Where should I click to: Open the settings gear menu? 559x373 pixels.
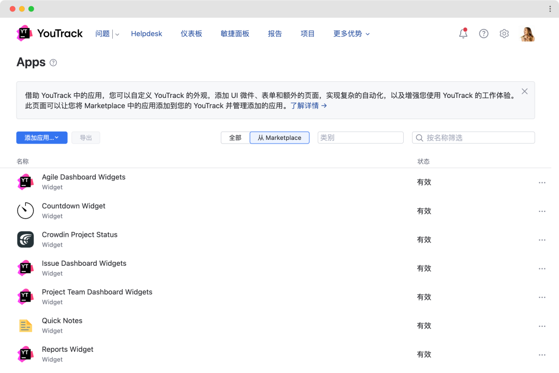(x=504, y=34)
